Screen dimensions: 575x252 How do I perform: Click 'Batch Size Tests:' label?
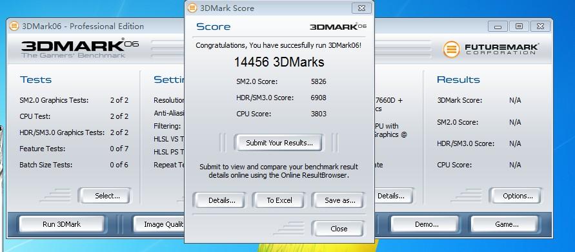(x=46, y=165)
